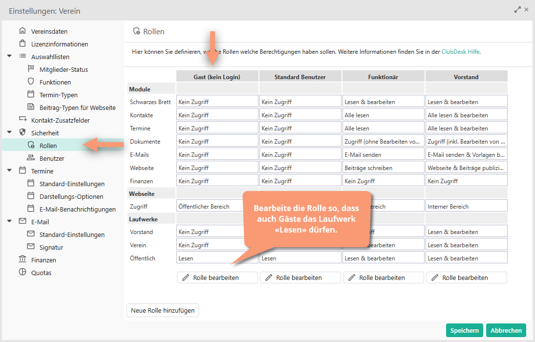Image resolution: width=535 pixels, height=342 pixels.
Task: Click the Speichern button
Action: (464, 330)
